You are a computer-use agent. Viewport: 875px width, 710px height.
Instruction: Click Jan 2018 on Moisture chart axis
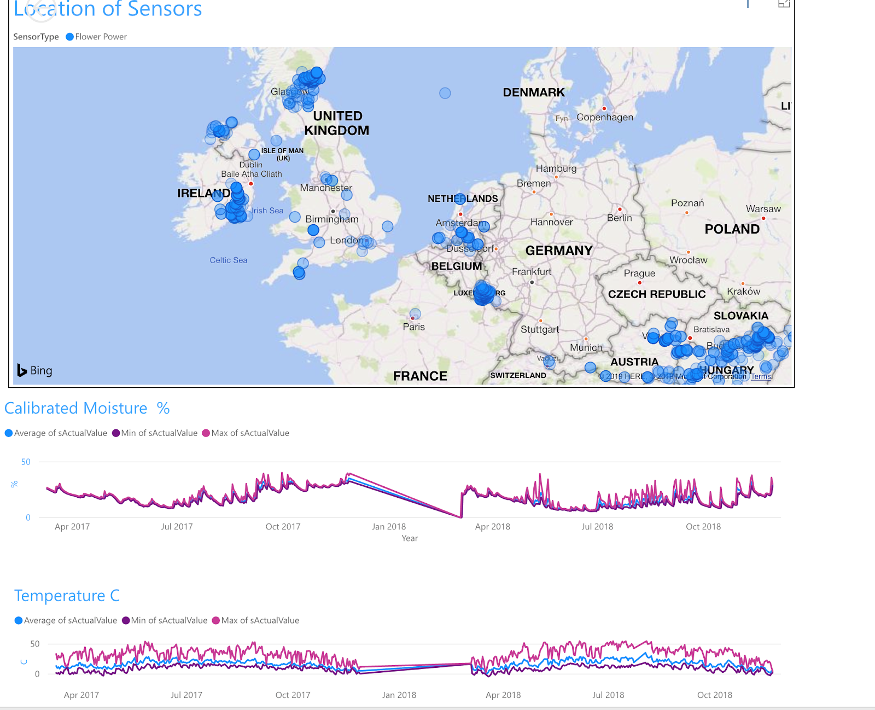[389, 527]
